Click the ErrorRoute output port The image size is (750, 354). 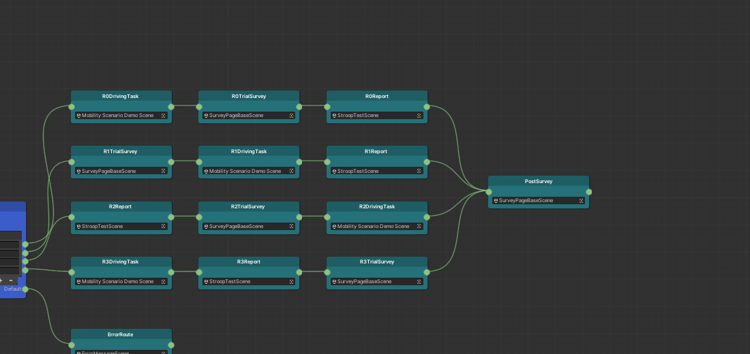(171, 345)
